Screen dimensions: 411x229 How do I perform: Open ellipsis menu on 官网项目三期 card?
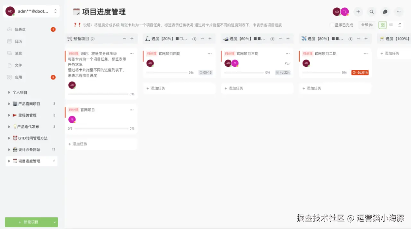(288, 54)
